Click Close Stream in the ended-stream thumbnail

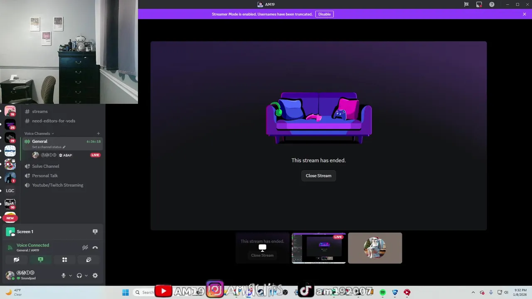pos(262,255)
